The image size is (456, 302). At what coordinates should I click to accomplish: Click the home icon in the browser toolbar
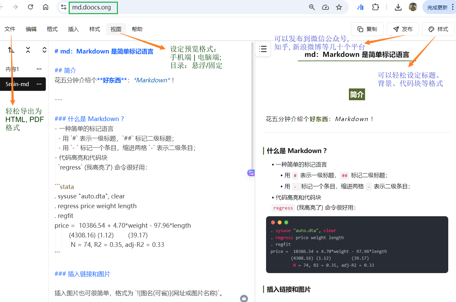(45, 7)
